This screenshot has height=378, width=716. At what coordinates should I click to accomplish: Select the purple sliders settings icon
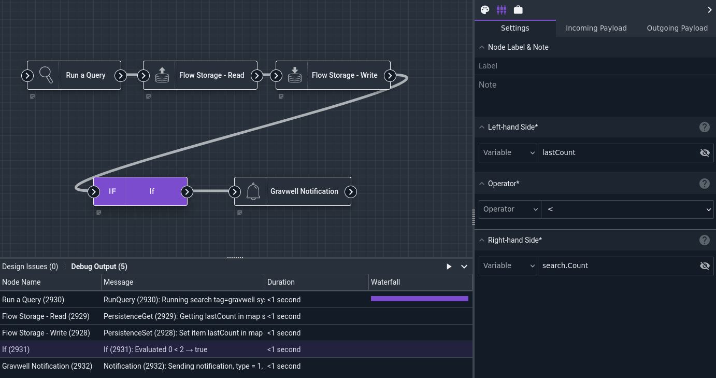pos(502,10)
